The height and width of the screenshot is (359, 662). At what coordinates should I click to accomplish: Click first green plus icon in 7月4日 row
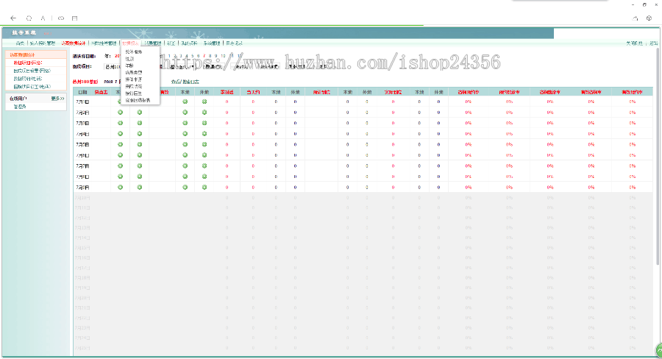[x=121, y=134]
